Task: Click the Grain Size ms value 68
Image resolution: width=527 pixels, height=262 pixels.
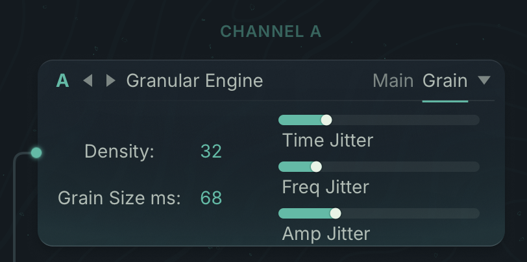Action: 211,198
